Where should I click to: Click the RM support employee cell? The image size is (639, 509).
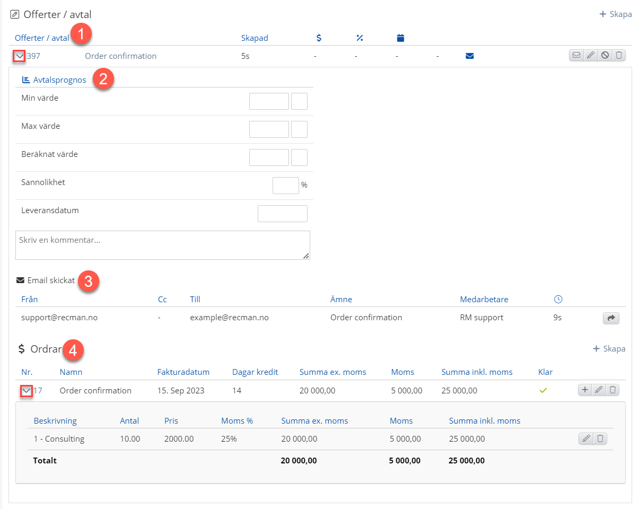point(482,318)
